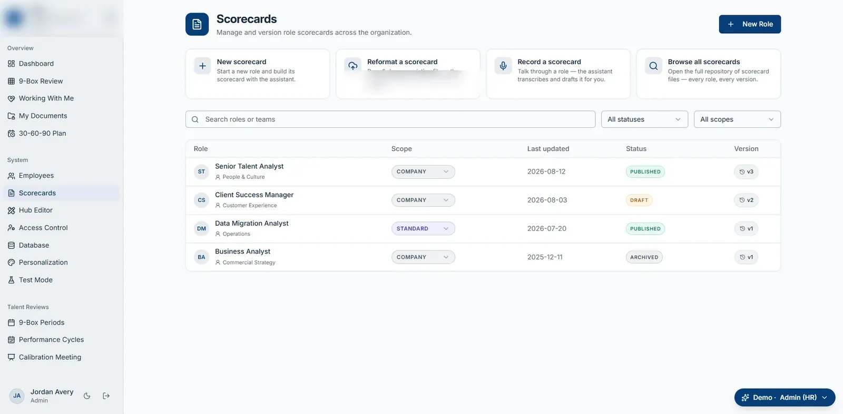
Task: Click the ST avatar for Senior Talent Analyst
Action: [x=201, y=171]
